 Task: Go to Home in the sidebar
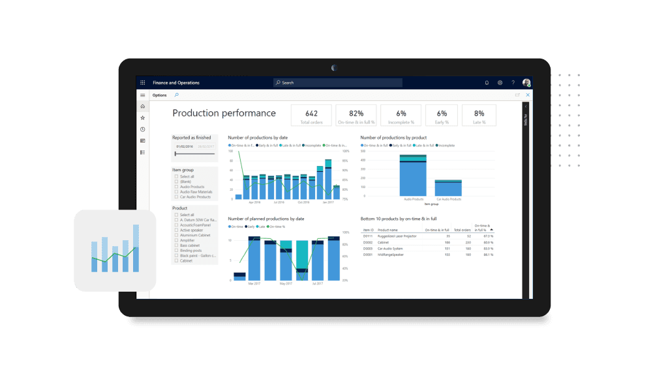(x=143, y=106)
